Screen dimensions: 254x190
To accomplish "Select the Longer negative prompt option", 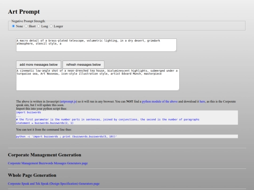I will [51, 26].
